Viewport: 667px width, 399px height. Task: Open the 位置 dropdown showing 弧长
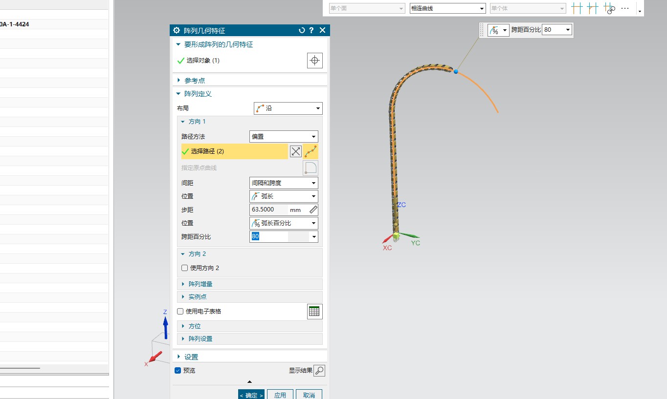tap(284, 196)
